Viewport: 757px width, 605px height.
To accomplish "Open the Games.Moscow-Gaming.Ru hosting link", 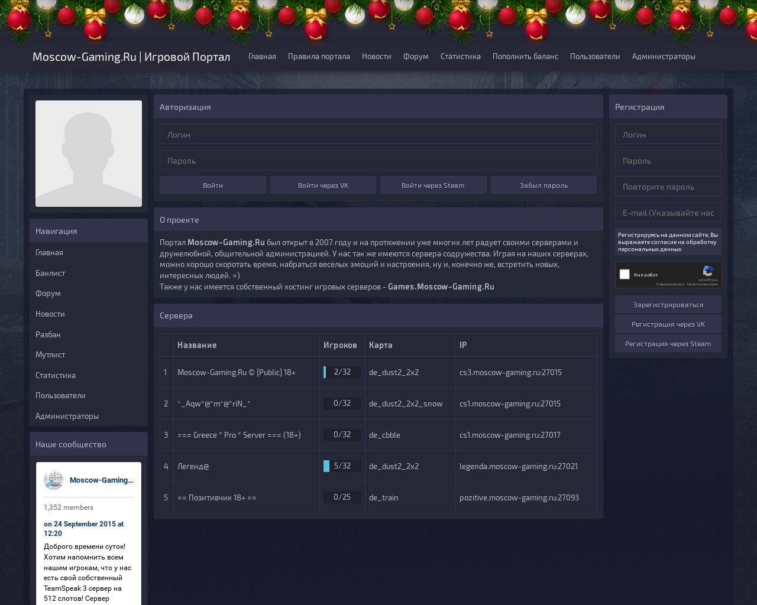I will (x=441, y=287).
